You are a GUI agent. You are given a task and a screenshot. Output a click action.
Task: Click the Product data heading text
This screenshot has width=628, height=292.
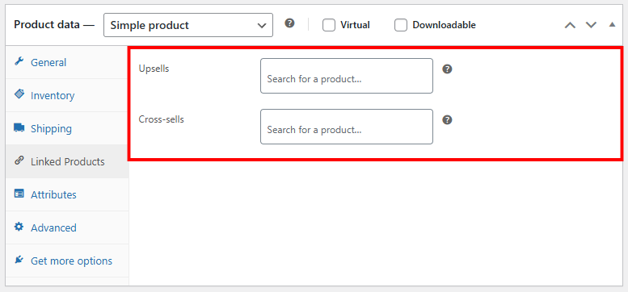point(54,25)
